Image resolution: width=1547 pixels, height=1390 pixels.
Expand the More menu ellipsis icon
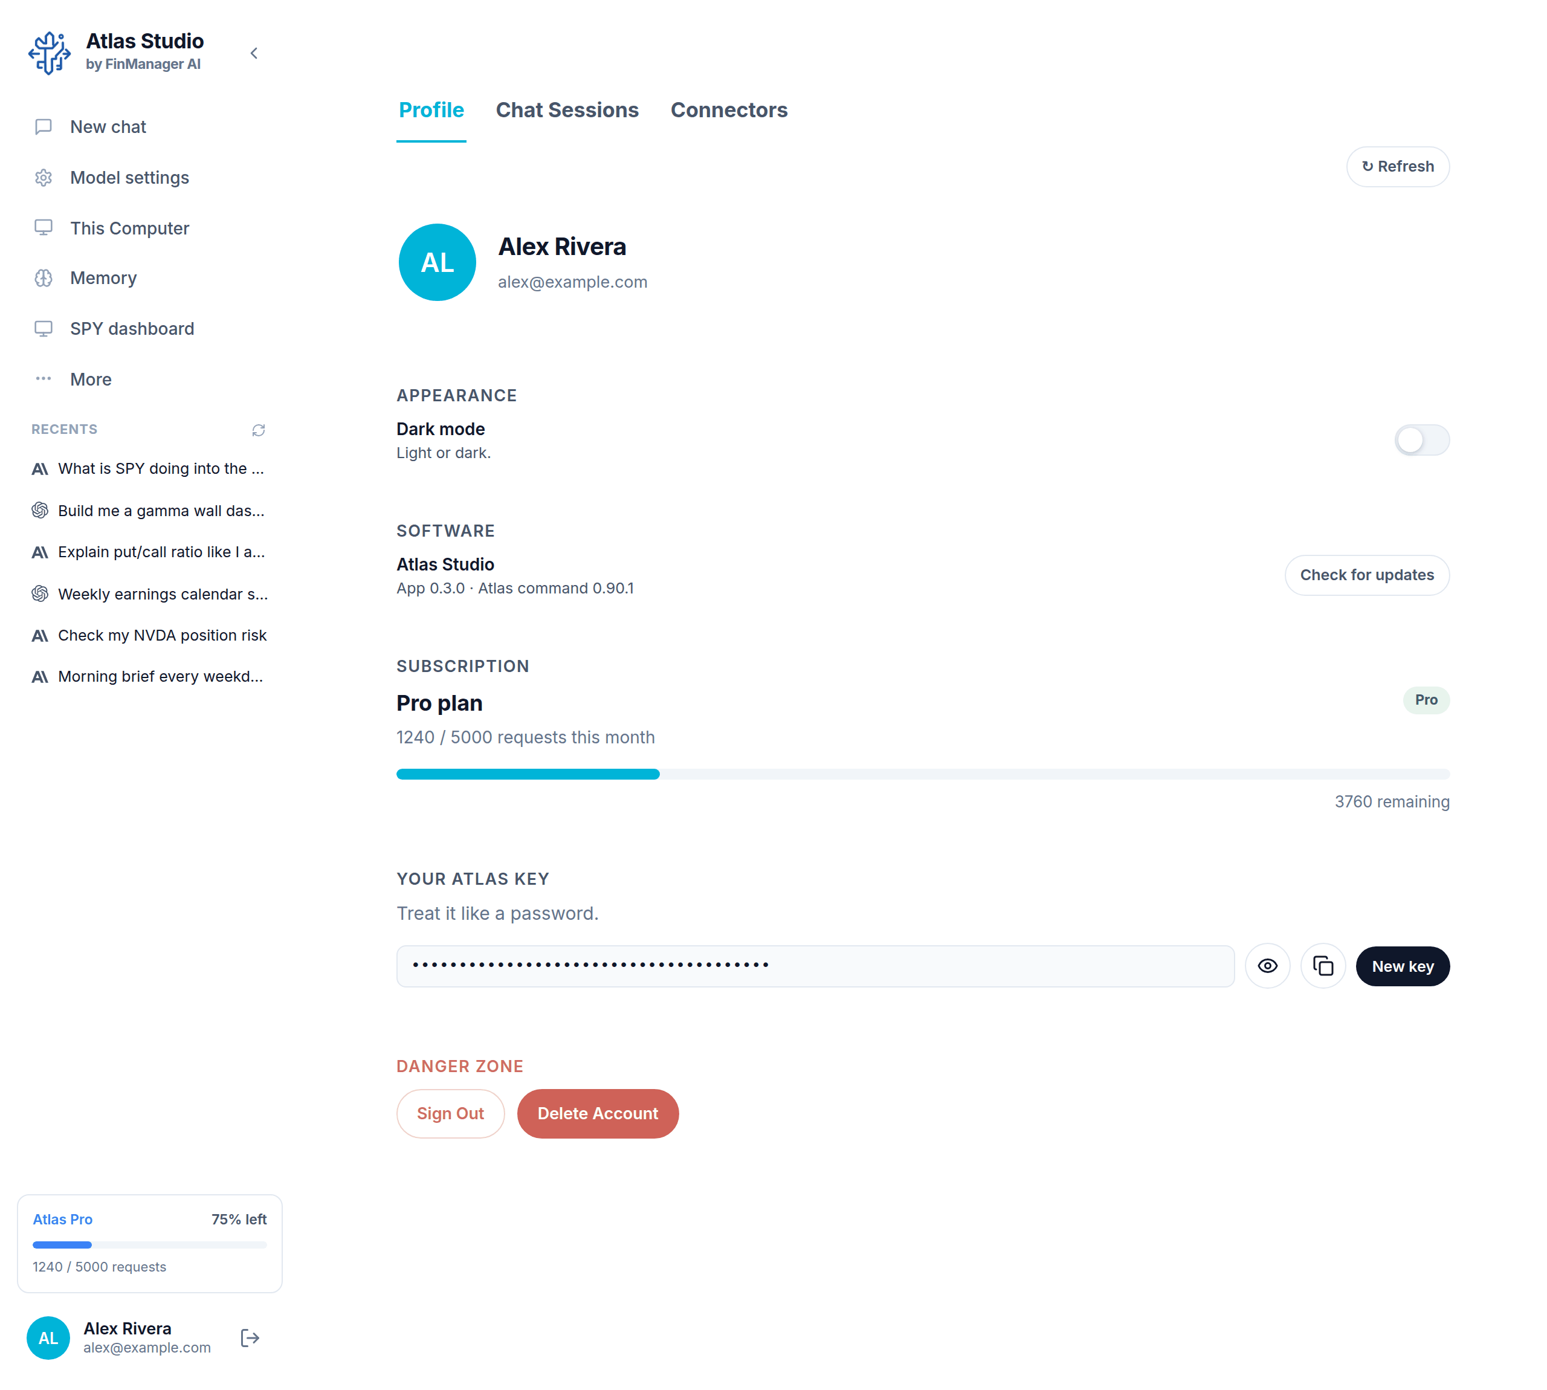click(x=44, y=379)
